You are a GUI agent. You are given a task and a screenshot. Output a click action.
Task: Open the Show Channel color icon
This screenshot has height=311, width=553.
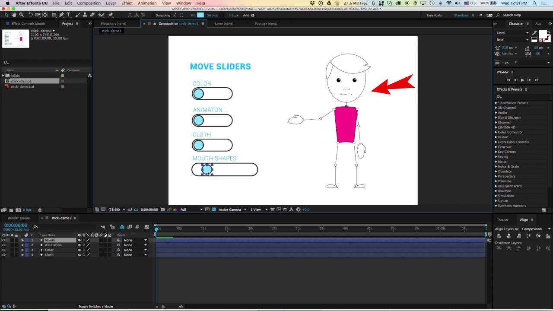click(176, 209)
